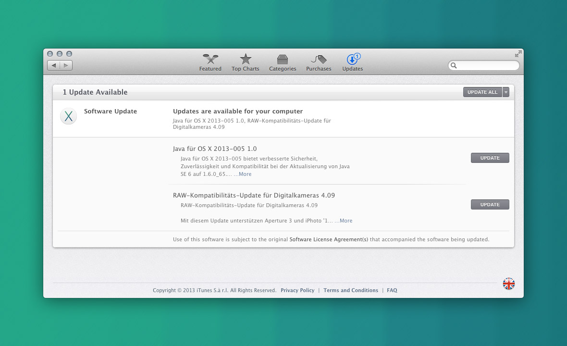Expand More for the Java update description

pyautogui.click(x=245, y=174)
